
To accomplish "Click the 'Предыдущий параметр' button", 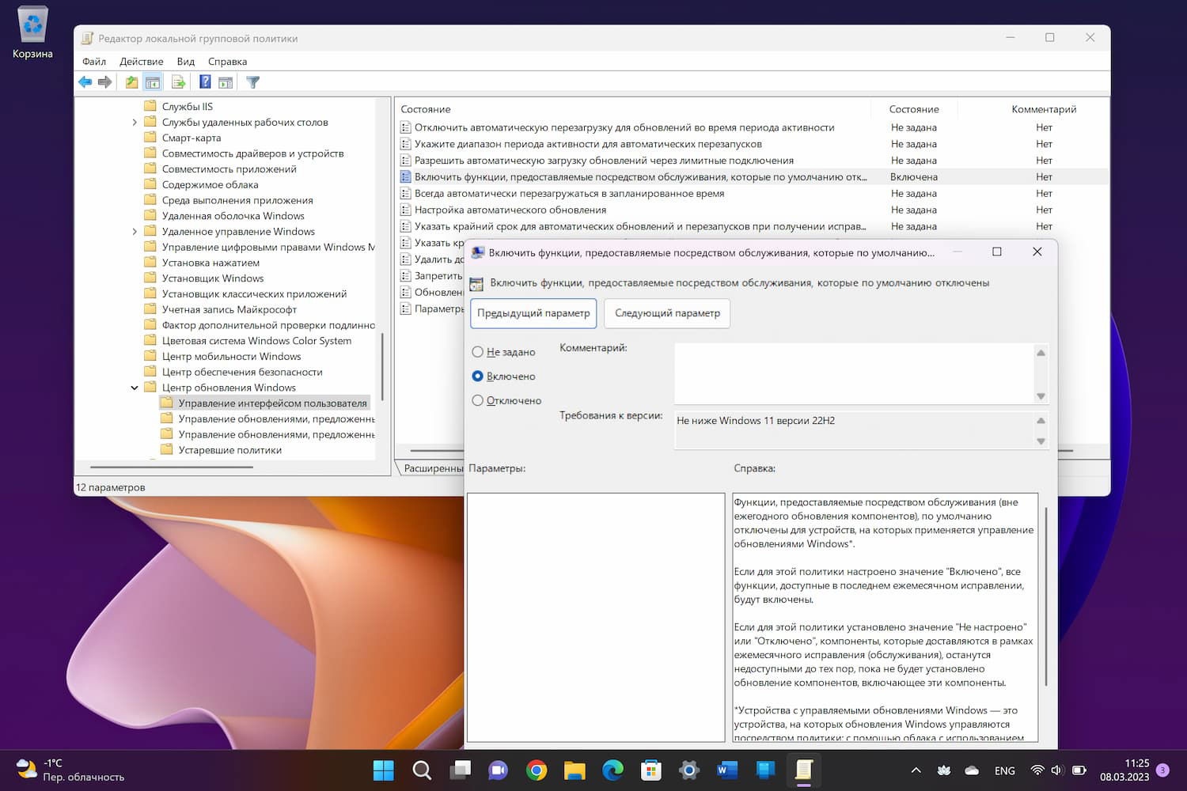I will pos(533,313).
